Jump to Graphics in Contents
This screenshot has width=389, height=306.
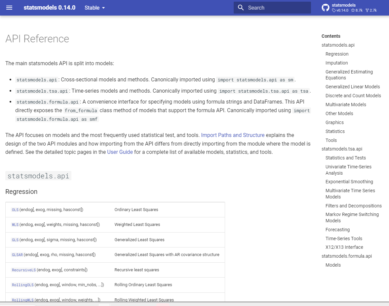334,122
